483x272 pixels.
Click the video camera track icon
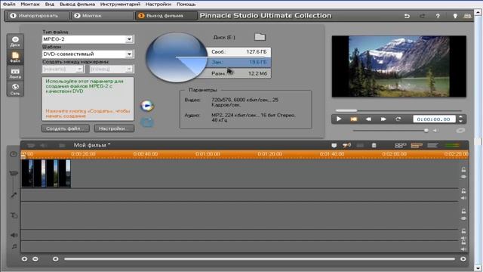14,173
